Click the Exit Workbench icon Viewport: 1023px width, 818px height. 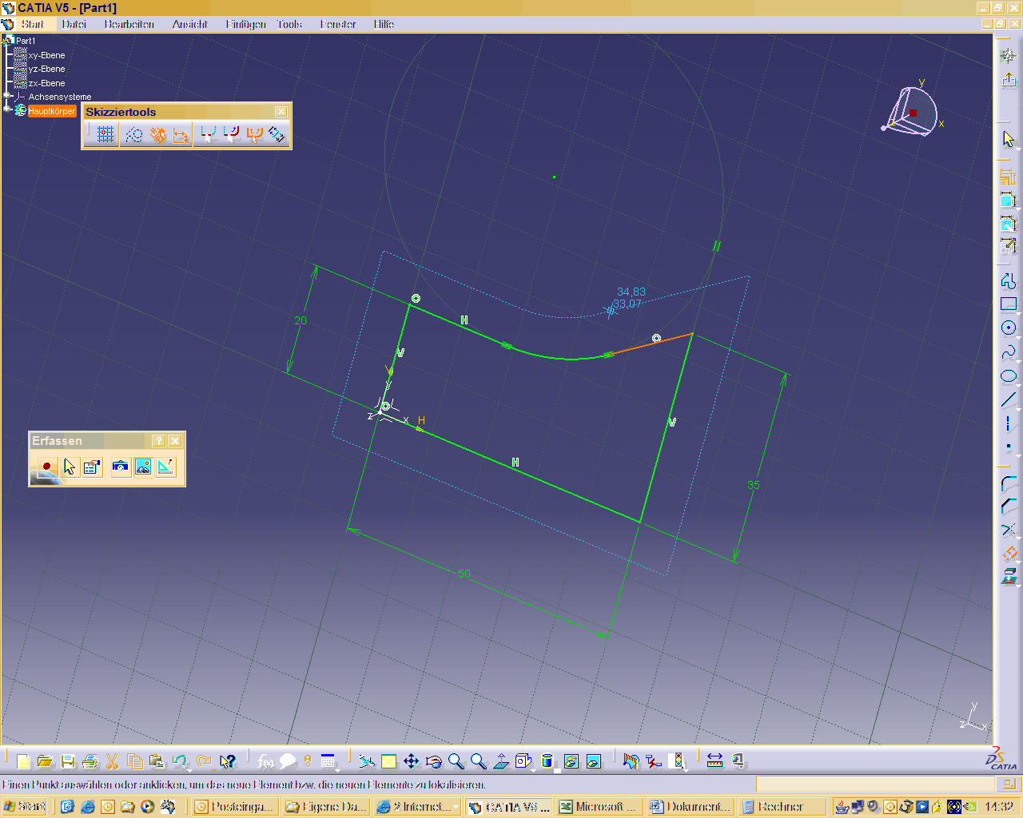pyautogui.click(x=1009, y=80)
